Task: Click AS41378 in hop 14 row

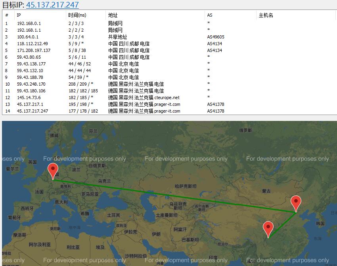Action: click(216, 111)
